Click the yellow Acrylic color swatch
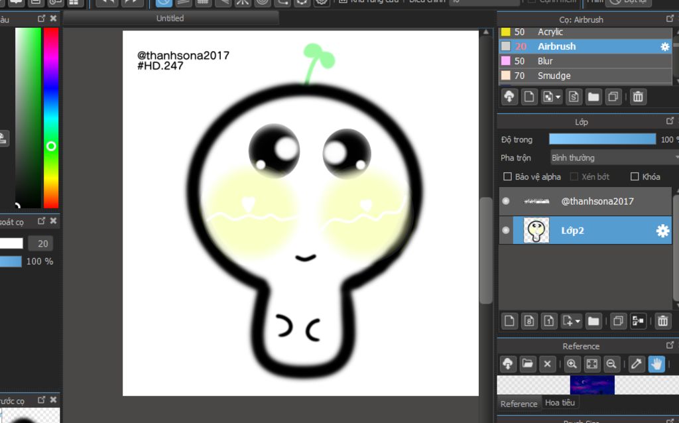The height and width of the screenshot is (423, 679). pos(505,32)
